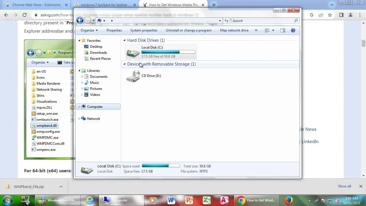Click Local Disk (C:) usage bar

click(168, 52)
